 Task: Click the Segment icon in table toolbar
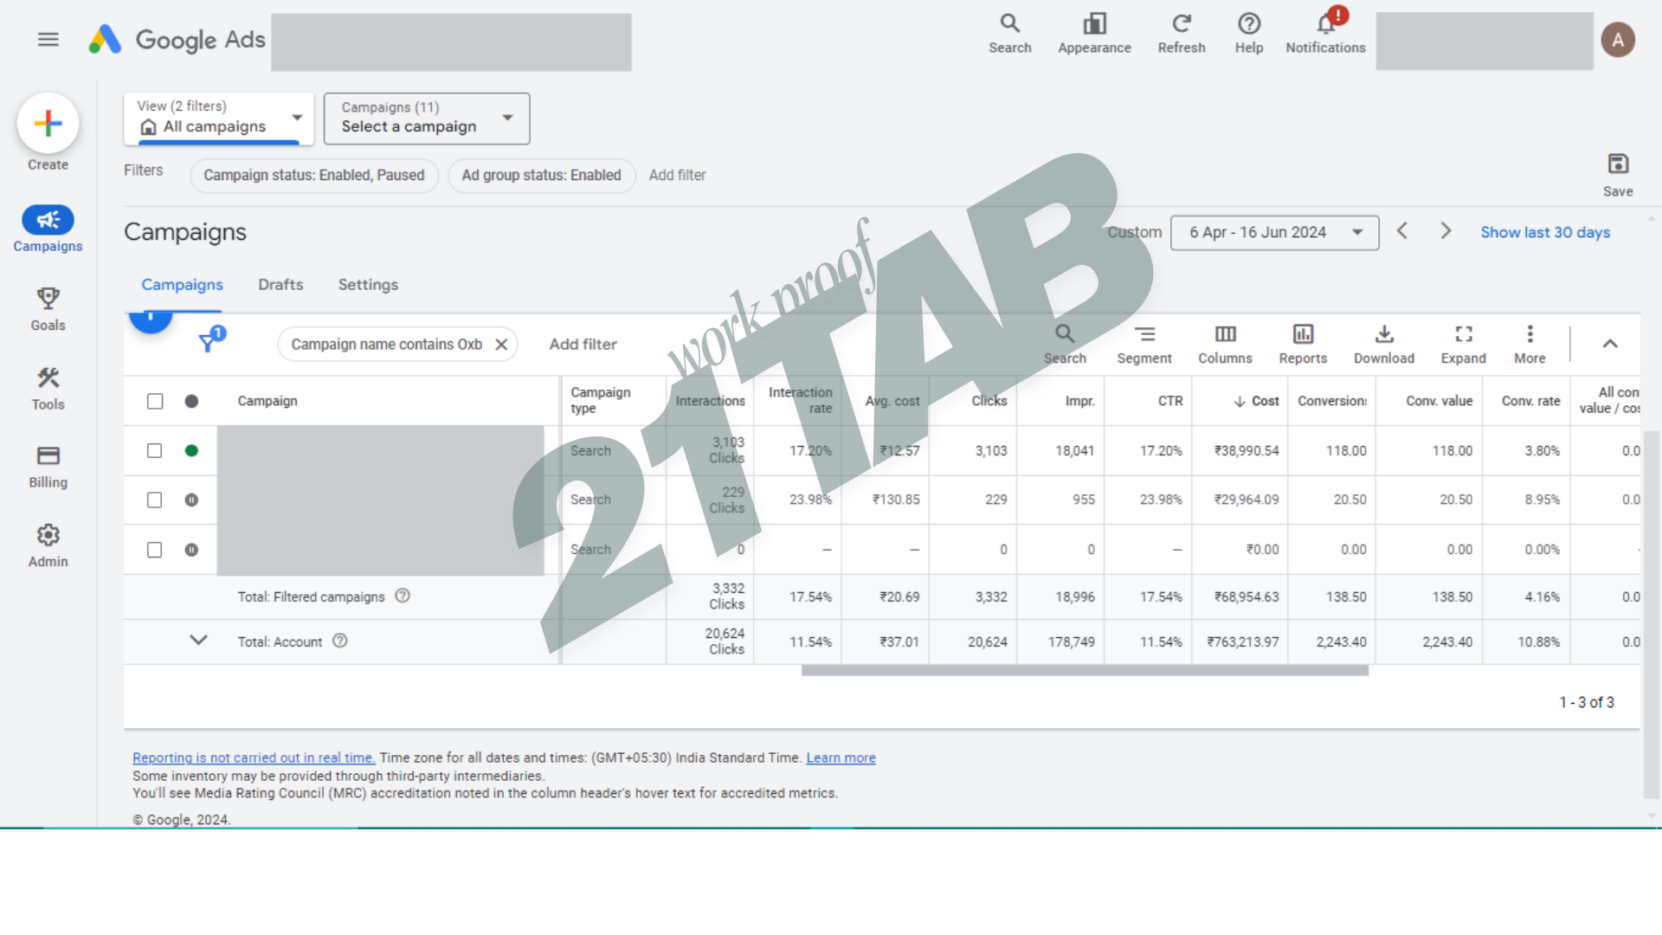pyautogui.click(x=1144, y=335)
